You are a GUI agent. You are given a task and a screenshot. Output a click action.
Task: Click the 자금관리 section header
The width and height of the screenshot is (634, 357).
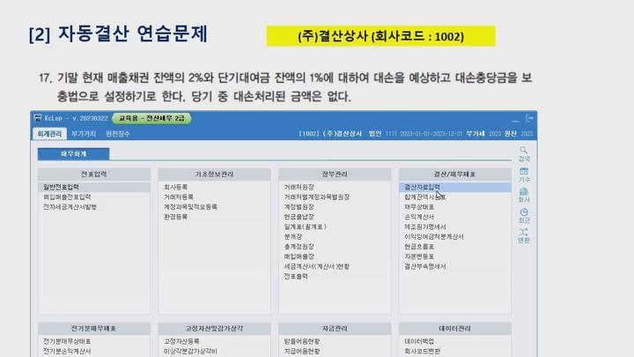click(x=335, y=328)
